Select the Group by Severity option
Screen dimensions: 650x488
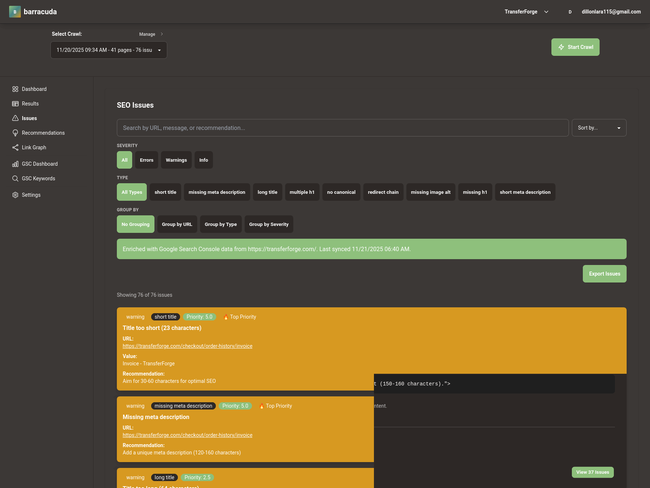(x=269, y=224)
